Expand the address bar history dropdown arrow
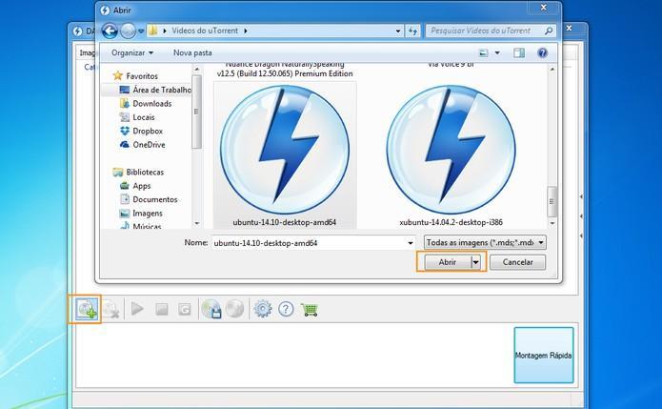Screen dimensions: 662x409 [x=398, y=31]
